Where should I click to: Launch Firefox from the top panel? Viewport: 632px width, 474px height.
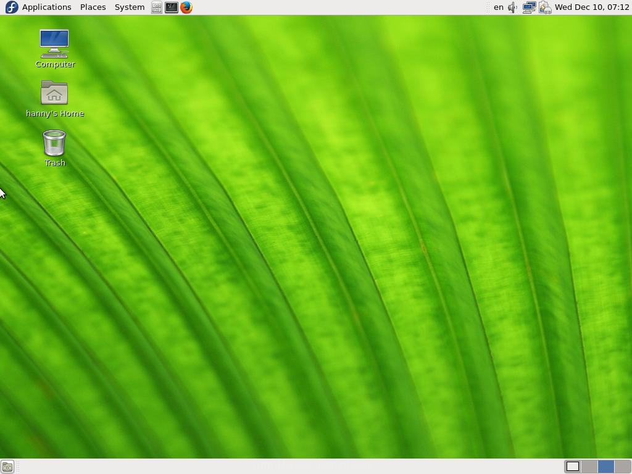(x=186, y=7)
